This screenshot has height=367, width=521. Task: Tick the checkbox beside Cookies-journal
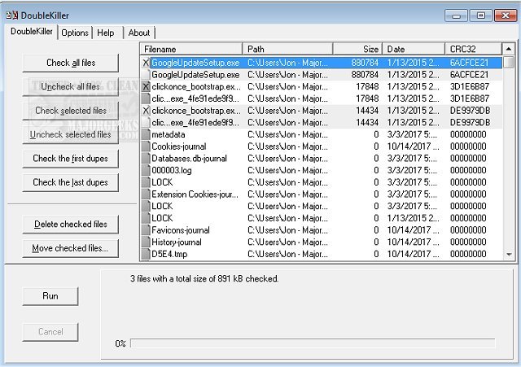click(x=146, y=146)
